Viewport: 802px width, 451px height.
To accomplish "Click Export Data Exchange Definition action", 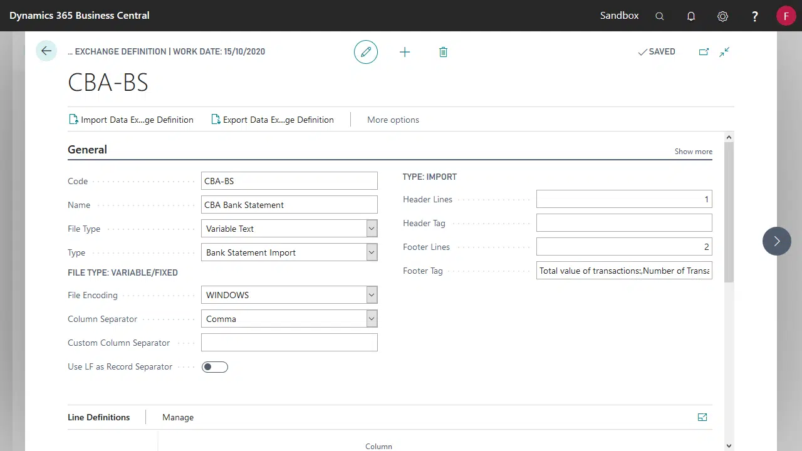I will [x=273, y=120].
